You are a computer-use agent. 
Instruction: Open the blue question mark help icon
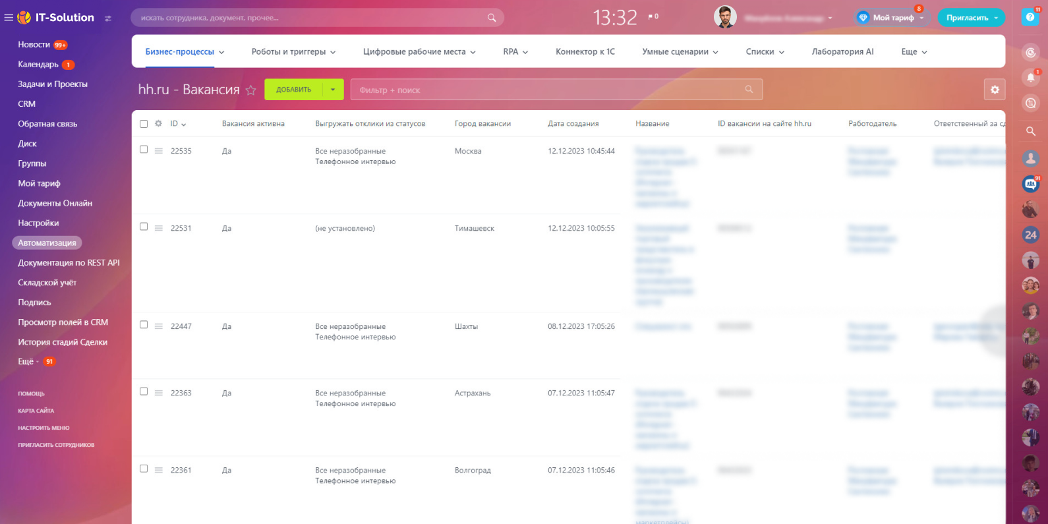pyautogui.click(x=1030, y=17)
